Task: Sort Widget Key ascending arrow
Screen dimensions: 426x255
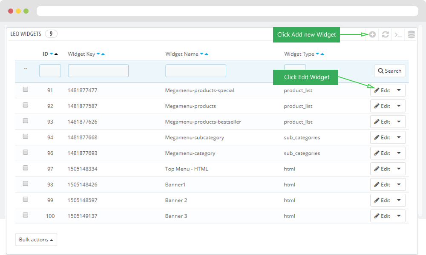Action: point(103,54)
